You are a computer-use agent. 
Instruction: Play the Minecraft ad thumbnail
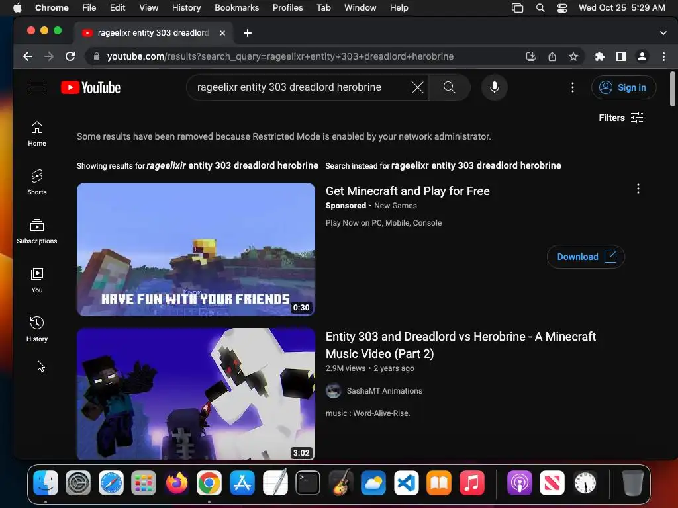pos(196,249)
